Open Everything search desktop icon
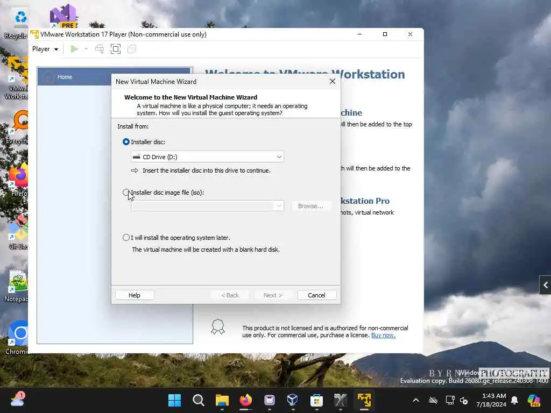Viewport: 551px width, 413px height. coord(17,127)
